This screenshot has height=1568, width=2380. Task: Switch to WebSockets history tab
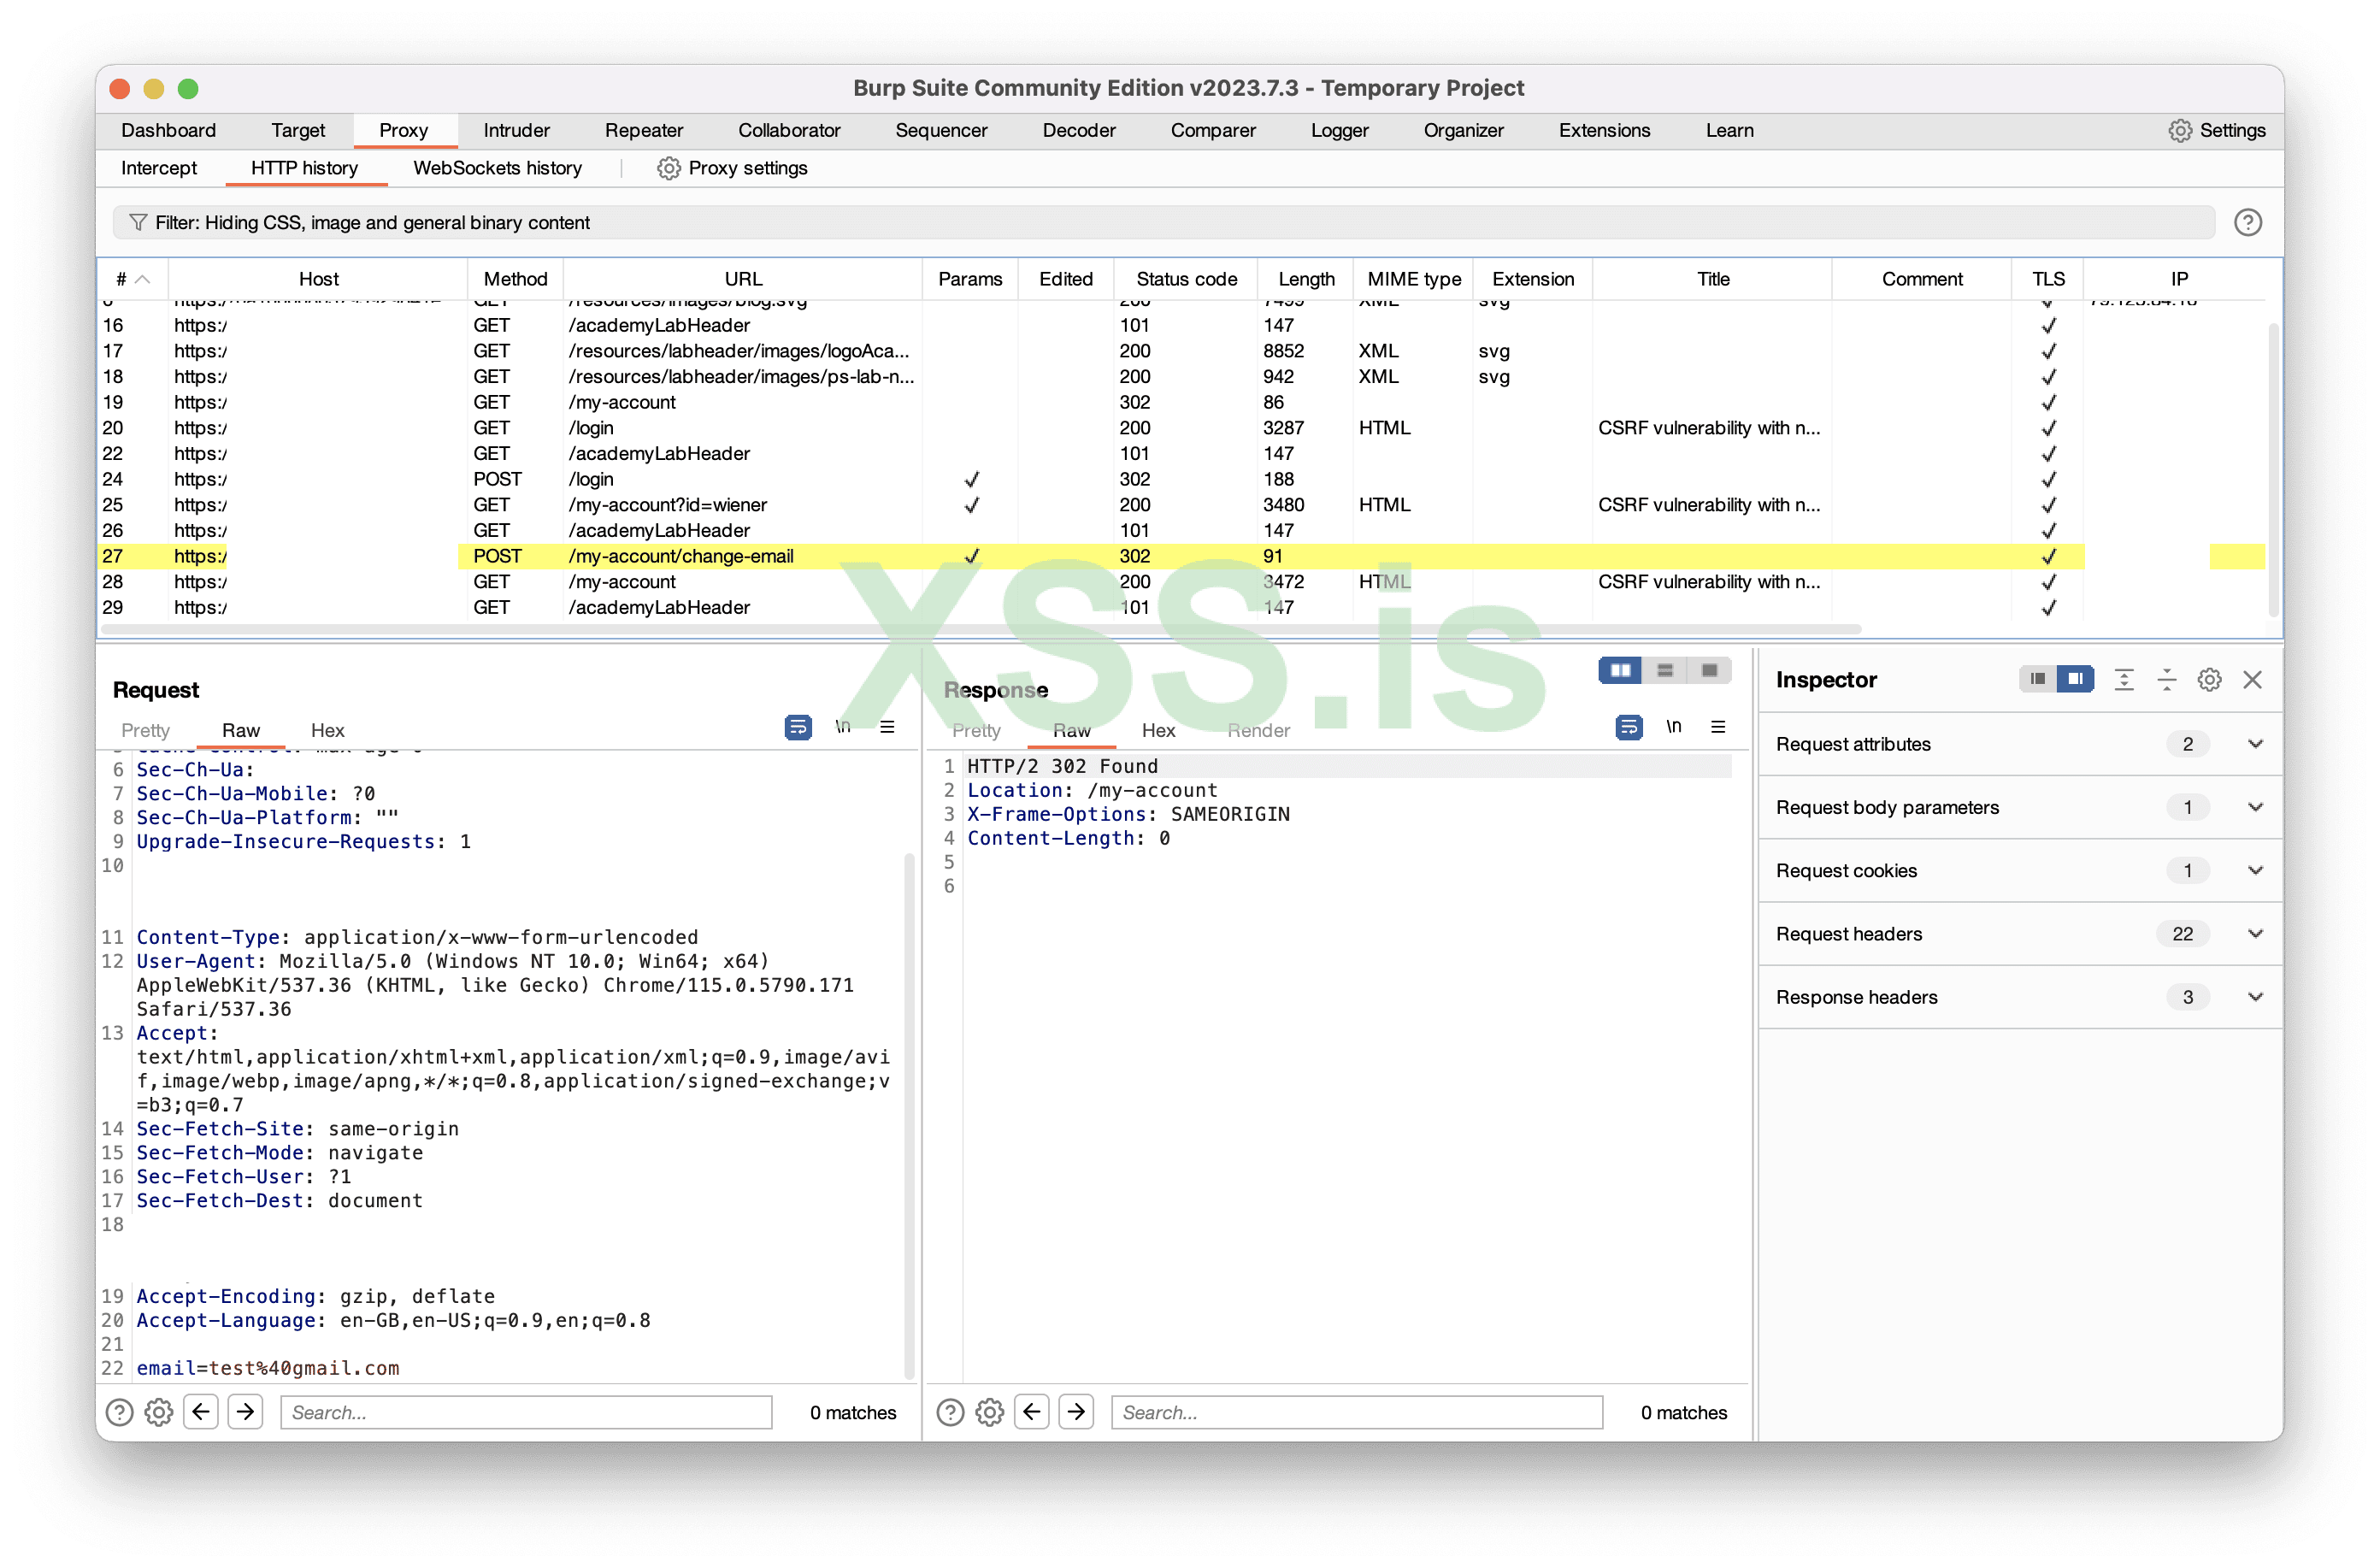point(497,168)
